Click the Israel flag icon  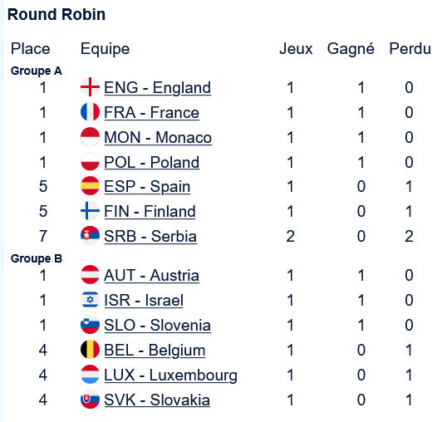pos(90,300)
